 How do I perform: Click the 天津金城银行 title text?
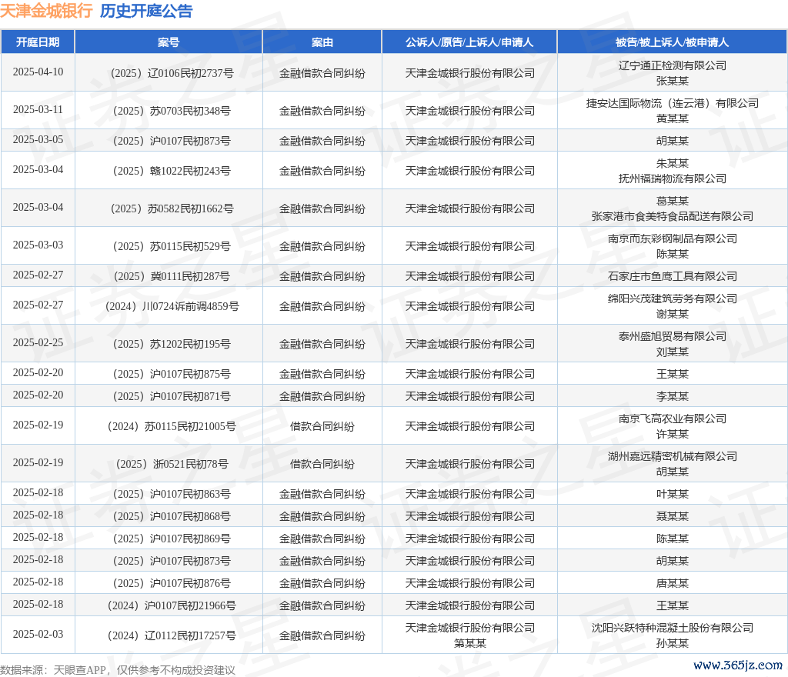[46, 11]
